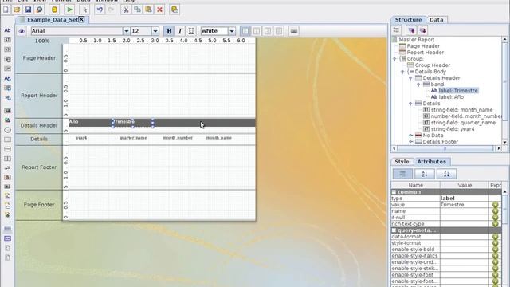510x287 pixels.
Task: Switch to the Data tab
Action: point(436,19)
